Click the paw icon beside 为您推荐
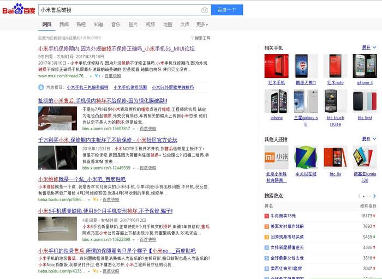Viewport: 382px width, 279px height. [x=41, y=87]
